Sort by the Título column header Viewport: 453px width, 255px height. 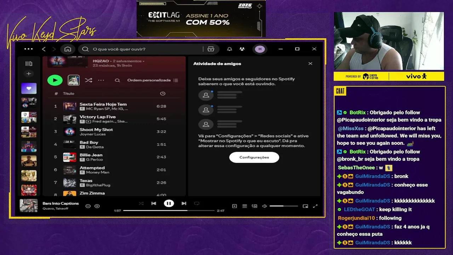click(69, 93)
